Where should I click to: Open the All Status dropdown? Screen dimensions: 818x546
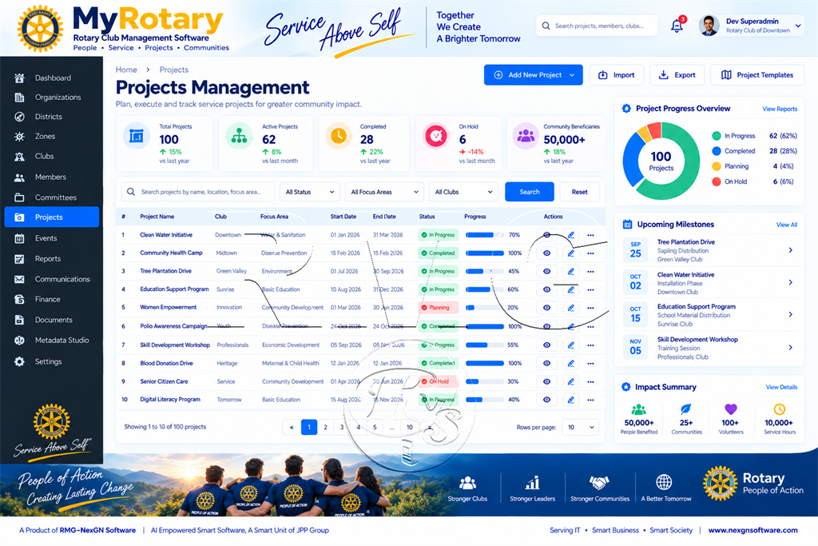(x=310, y=192)
